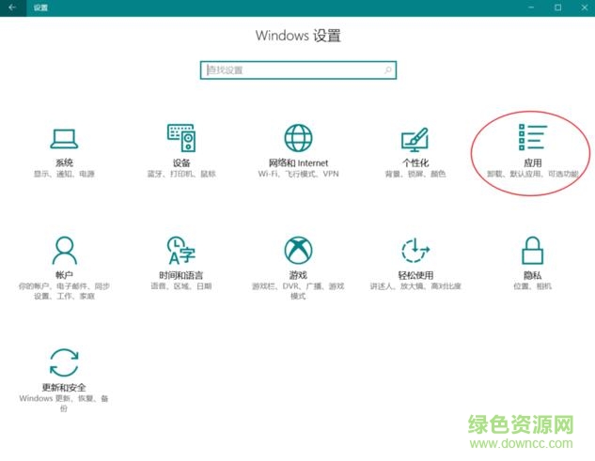Go back with the title bar arrow

point(12,8)
